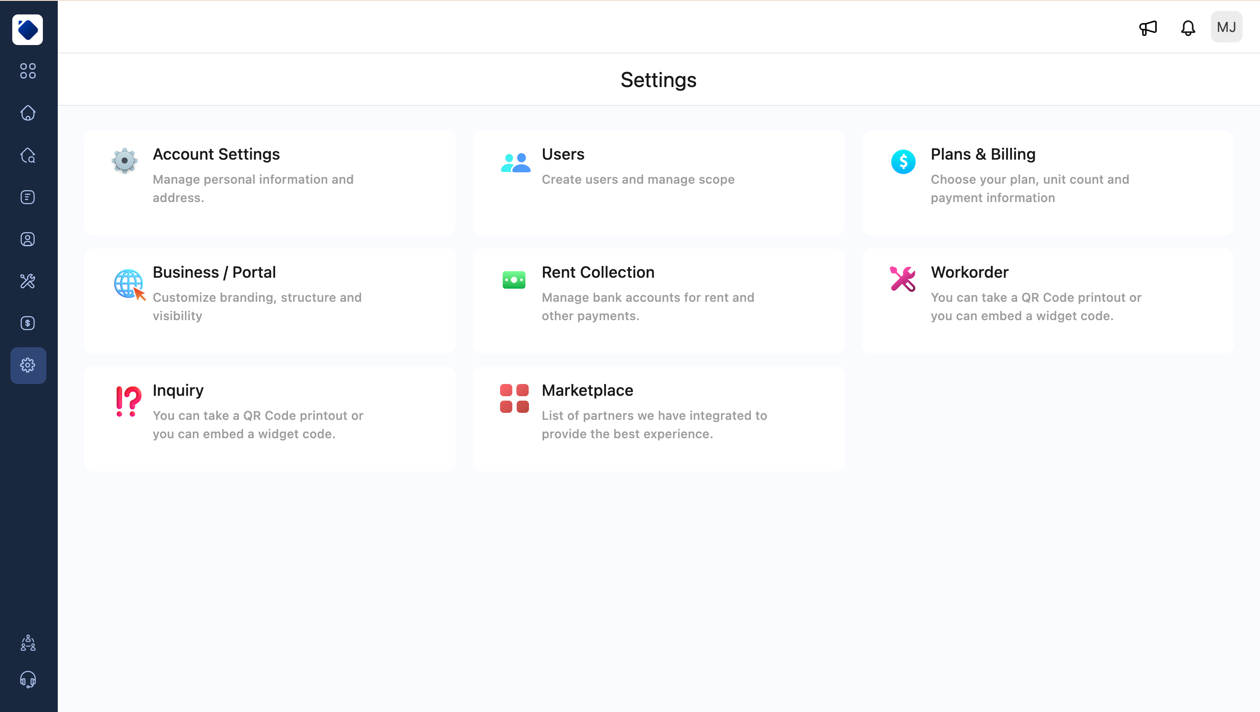Open Rent Collection settings
This screenshot has height=712, width=1260.
658,300
